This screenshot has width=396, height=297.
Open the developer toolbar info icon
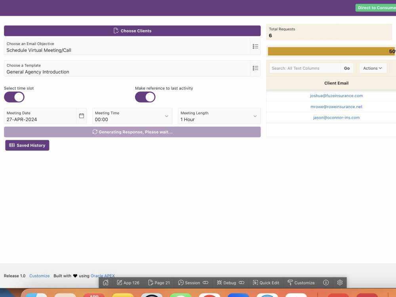(x=326, y=283)
